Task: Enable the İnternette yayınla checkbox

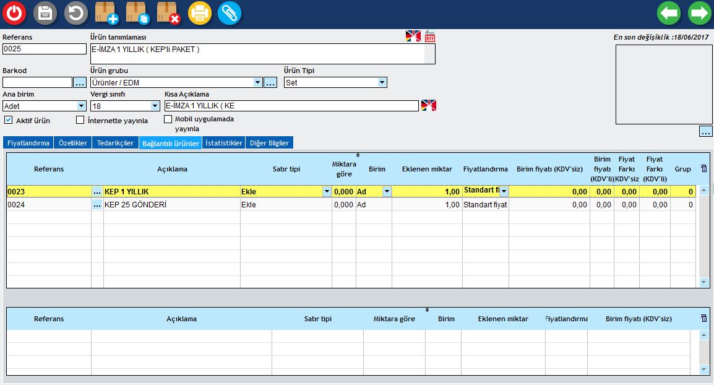Action: (x=80, y=120)
